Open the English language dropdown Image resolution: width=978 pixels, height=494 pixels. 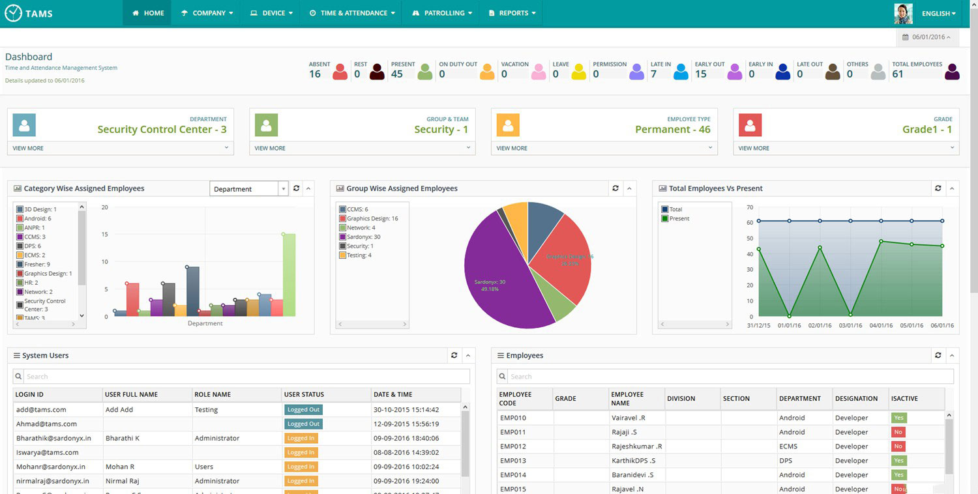click(938, 13)
